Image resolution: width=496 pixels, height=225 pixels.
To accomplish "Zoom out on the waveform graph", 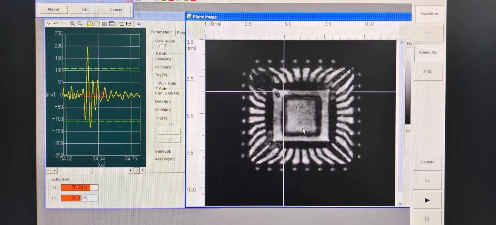I will tap(80, 24).
